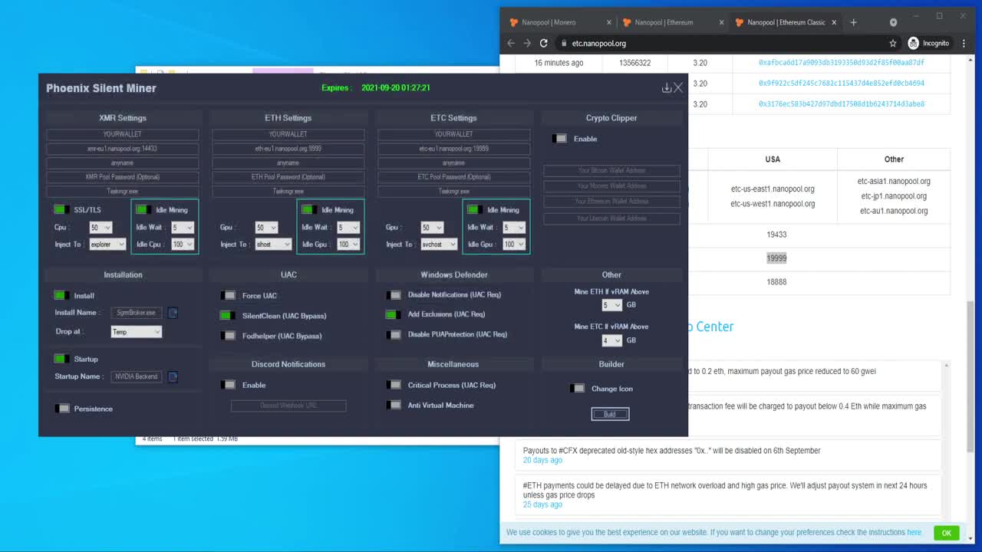Toggle Idle Mining in ETH Settings
The height and width of the screenshot is (552, 982).
coord(309,209)
